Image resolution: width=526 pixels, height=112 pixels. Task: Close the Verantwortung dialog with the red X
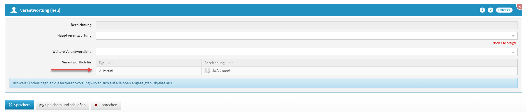pyautogui.click(x=520, y=6)
